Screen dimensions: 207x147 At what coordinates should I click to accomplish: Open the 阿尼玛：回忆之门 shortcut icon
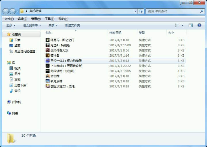pyautogui.click(x=48, y=40)
